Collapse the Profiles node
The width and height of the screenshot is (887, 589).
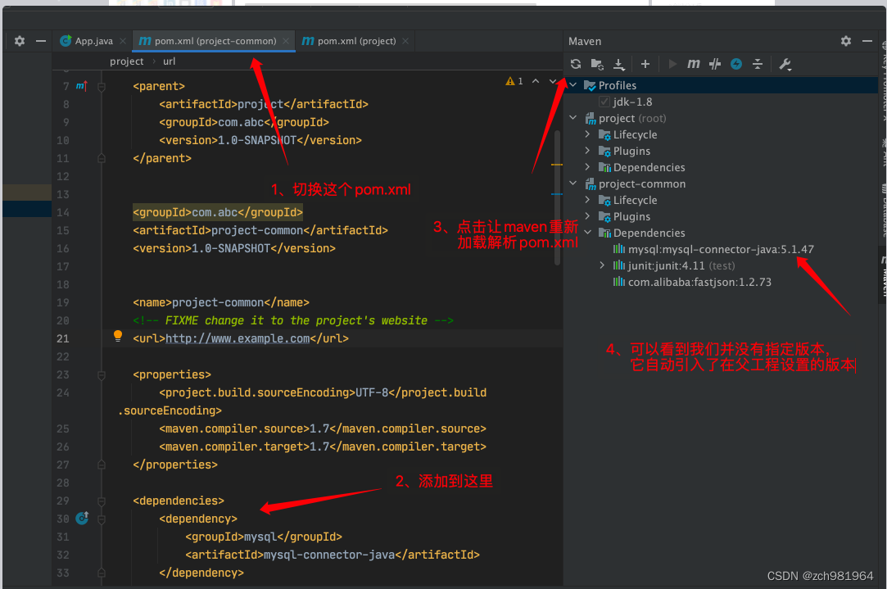pyautogui.click(x=572, y=85)
